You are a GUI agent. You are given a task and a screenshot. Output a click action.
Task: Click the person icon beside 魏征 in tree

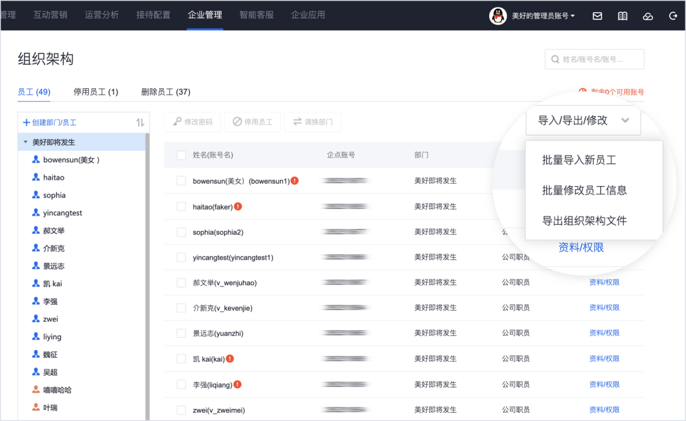click(x=36, y=354)
